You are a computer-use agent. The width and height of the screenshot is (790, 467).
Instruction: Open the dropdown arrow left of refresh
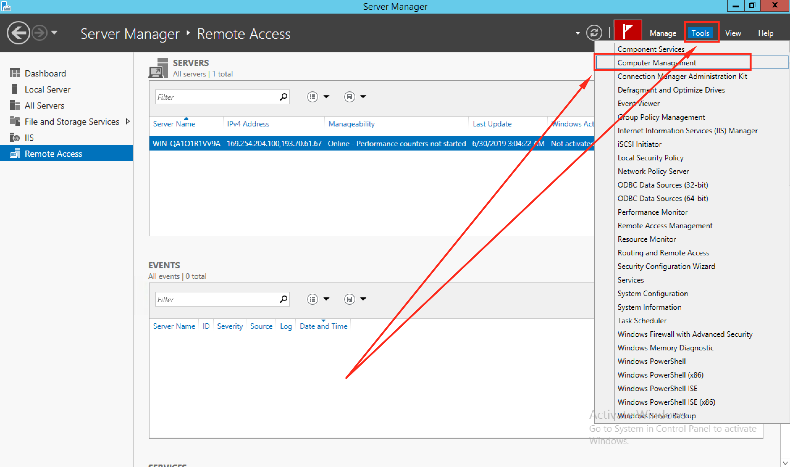tap(578, 33)
